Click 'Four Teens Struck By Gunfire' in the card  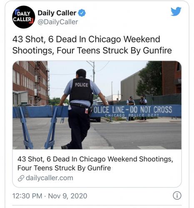coord(64,168)
